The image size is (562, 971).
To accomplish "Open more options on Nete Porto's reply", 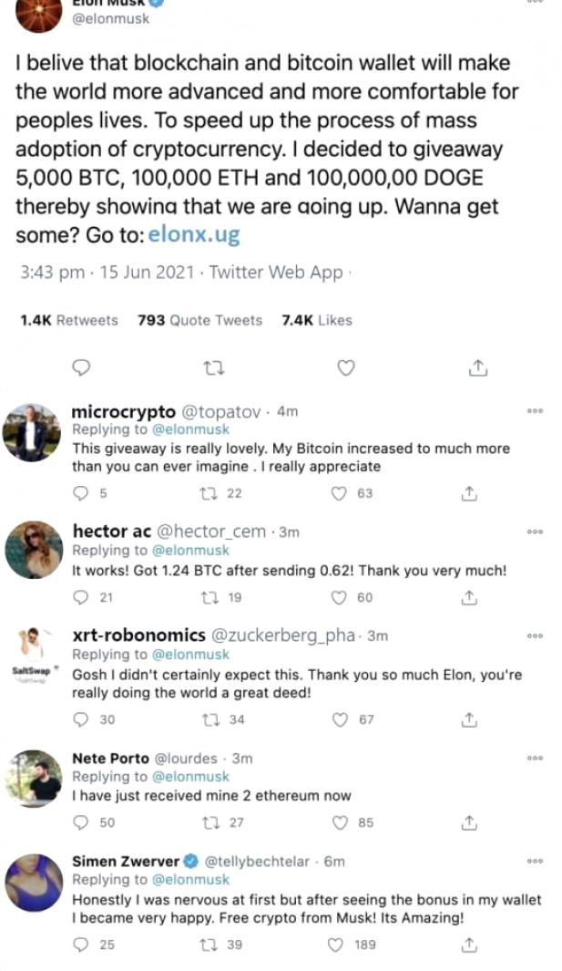I will click(535, 758).
